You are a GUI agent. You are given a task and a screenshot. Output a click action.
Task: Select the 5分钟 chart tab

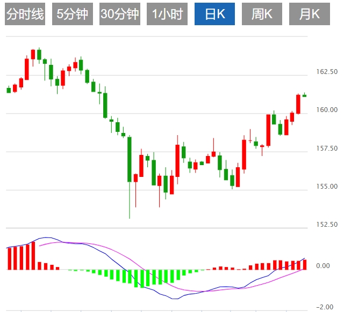pyautogui.click(x=73, y=14)
